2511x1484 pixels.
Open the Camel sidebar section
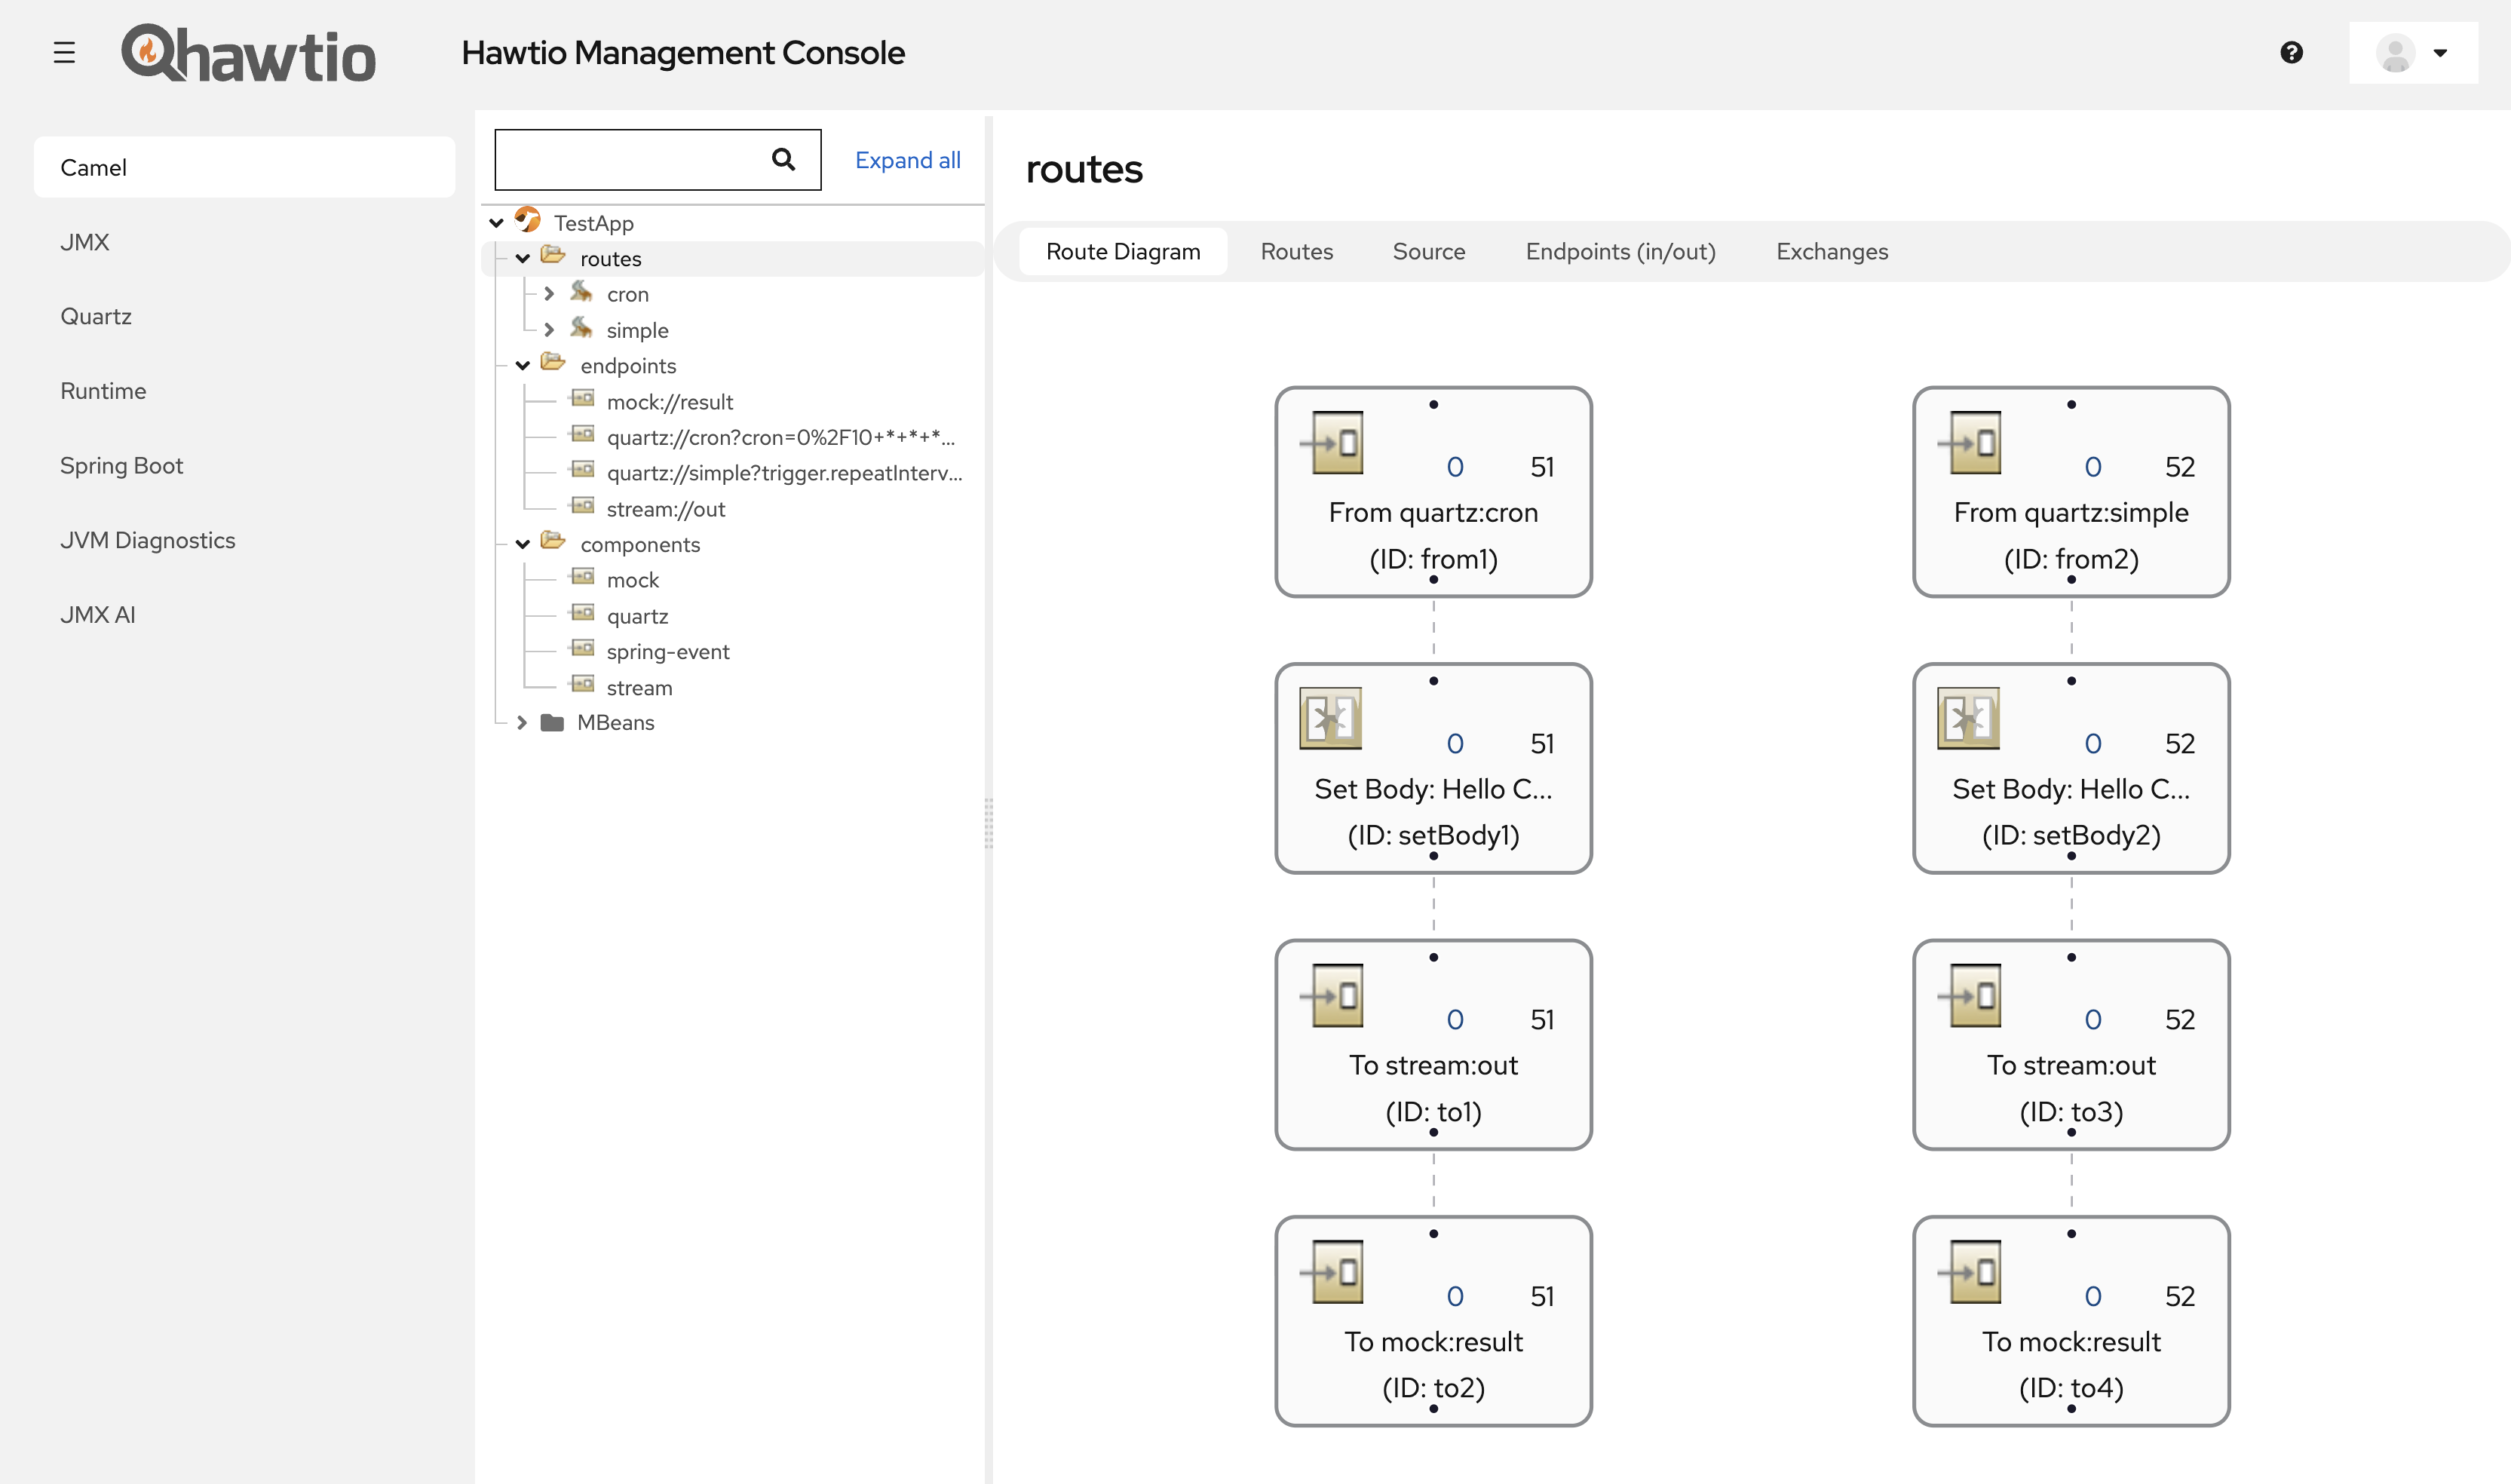[x=244, y=167]
